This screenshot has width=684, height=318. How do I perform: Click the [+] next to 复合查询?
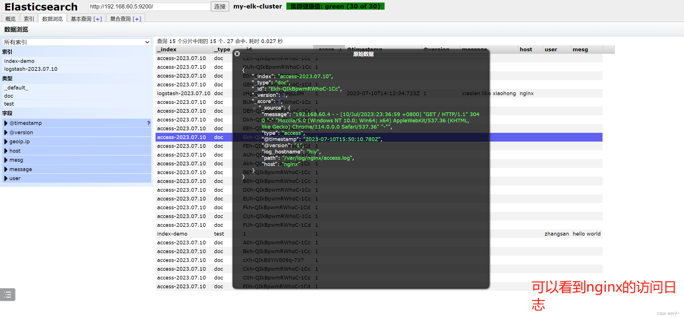[137, 19]
